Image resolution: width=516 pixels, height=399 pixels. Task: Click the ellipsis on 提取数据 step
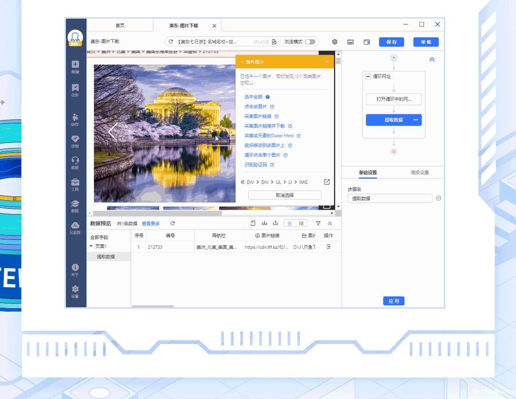416,120
